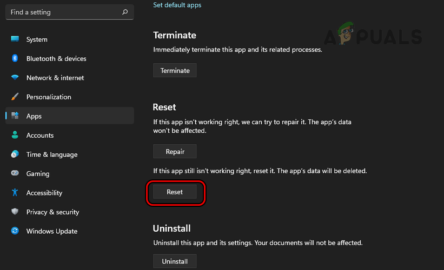Click the Accessibility figure icon
The width and height of the screenshot is (444, 270).
pyautogui.click(x=15, y=193)
